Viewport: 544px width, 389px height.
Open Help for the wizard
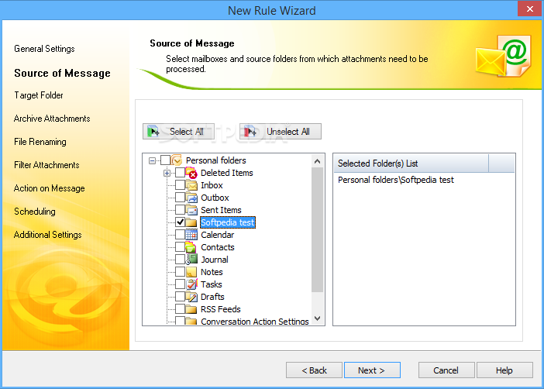[504, 370]
